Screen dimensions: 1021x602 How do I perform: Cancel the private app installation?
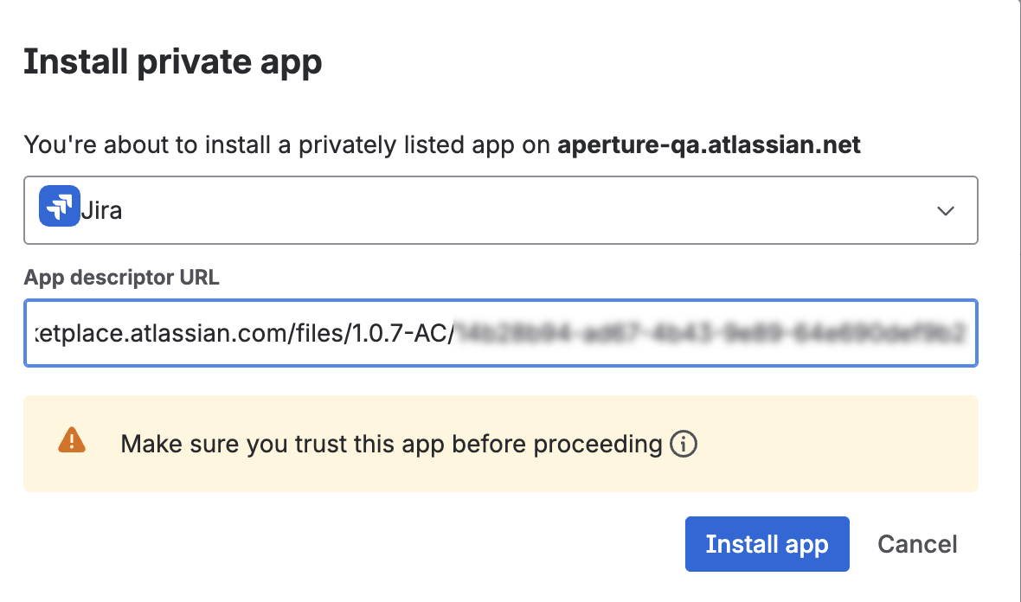917,544
